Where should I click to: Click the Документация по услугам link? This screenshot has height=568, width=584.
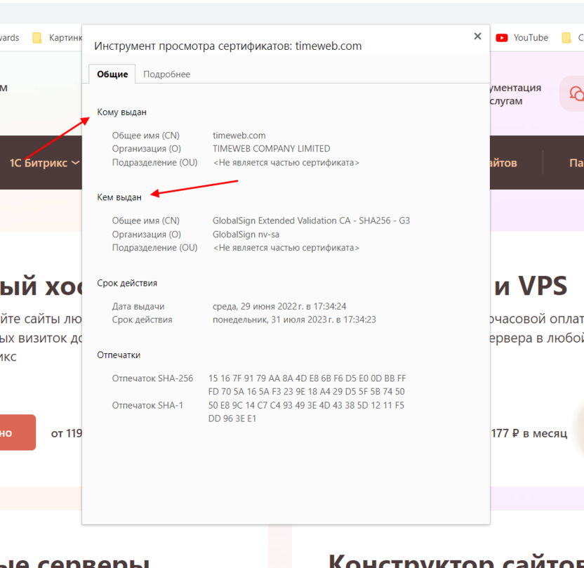pos(515,93)
